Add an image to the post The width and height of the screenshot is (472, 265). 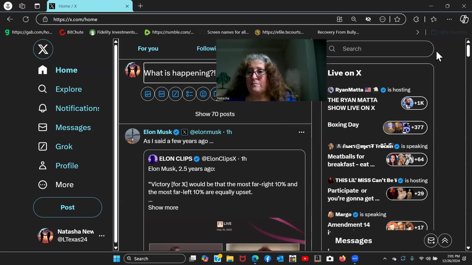click(148, 94)
